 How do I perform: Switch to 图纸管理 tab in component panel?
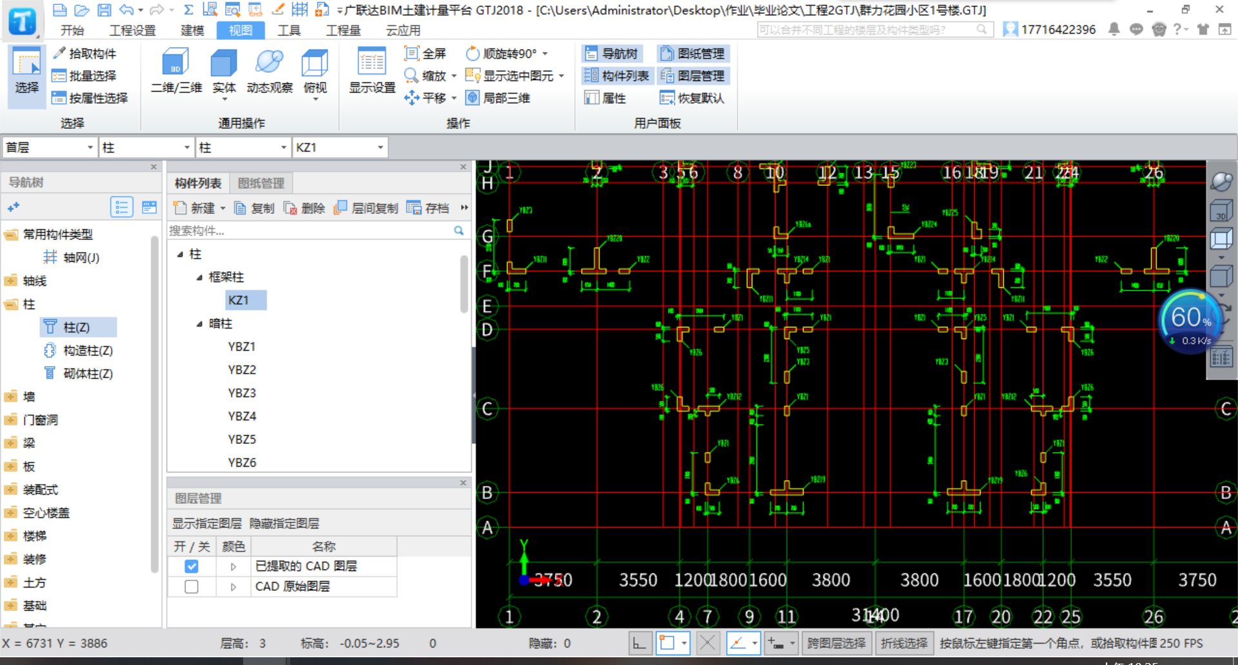[x=261, y=184]
